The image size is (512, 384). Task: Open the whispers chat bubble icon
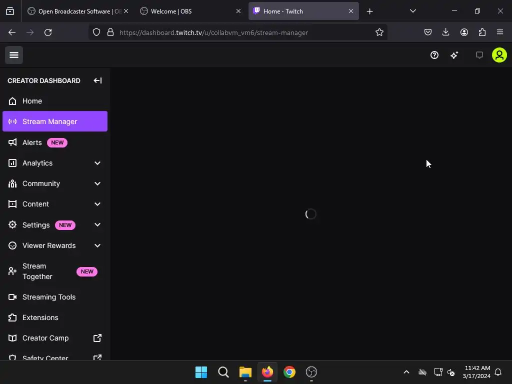[479, 55]
